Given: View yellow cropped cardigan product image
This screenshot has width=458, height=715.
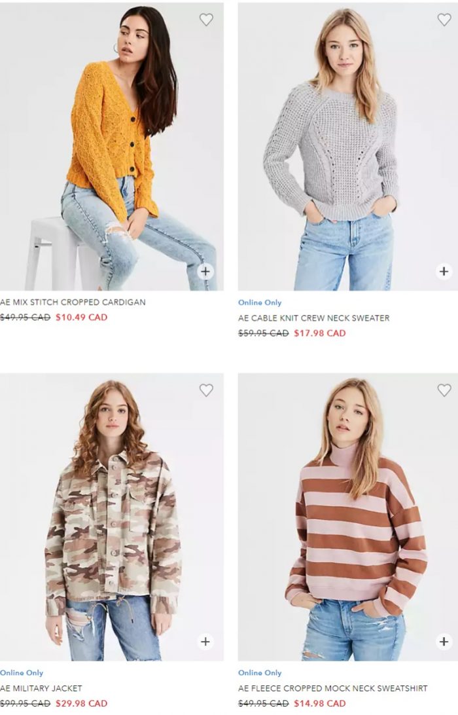Looking at the screenshot, I should 112,147.
